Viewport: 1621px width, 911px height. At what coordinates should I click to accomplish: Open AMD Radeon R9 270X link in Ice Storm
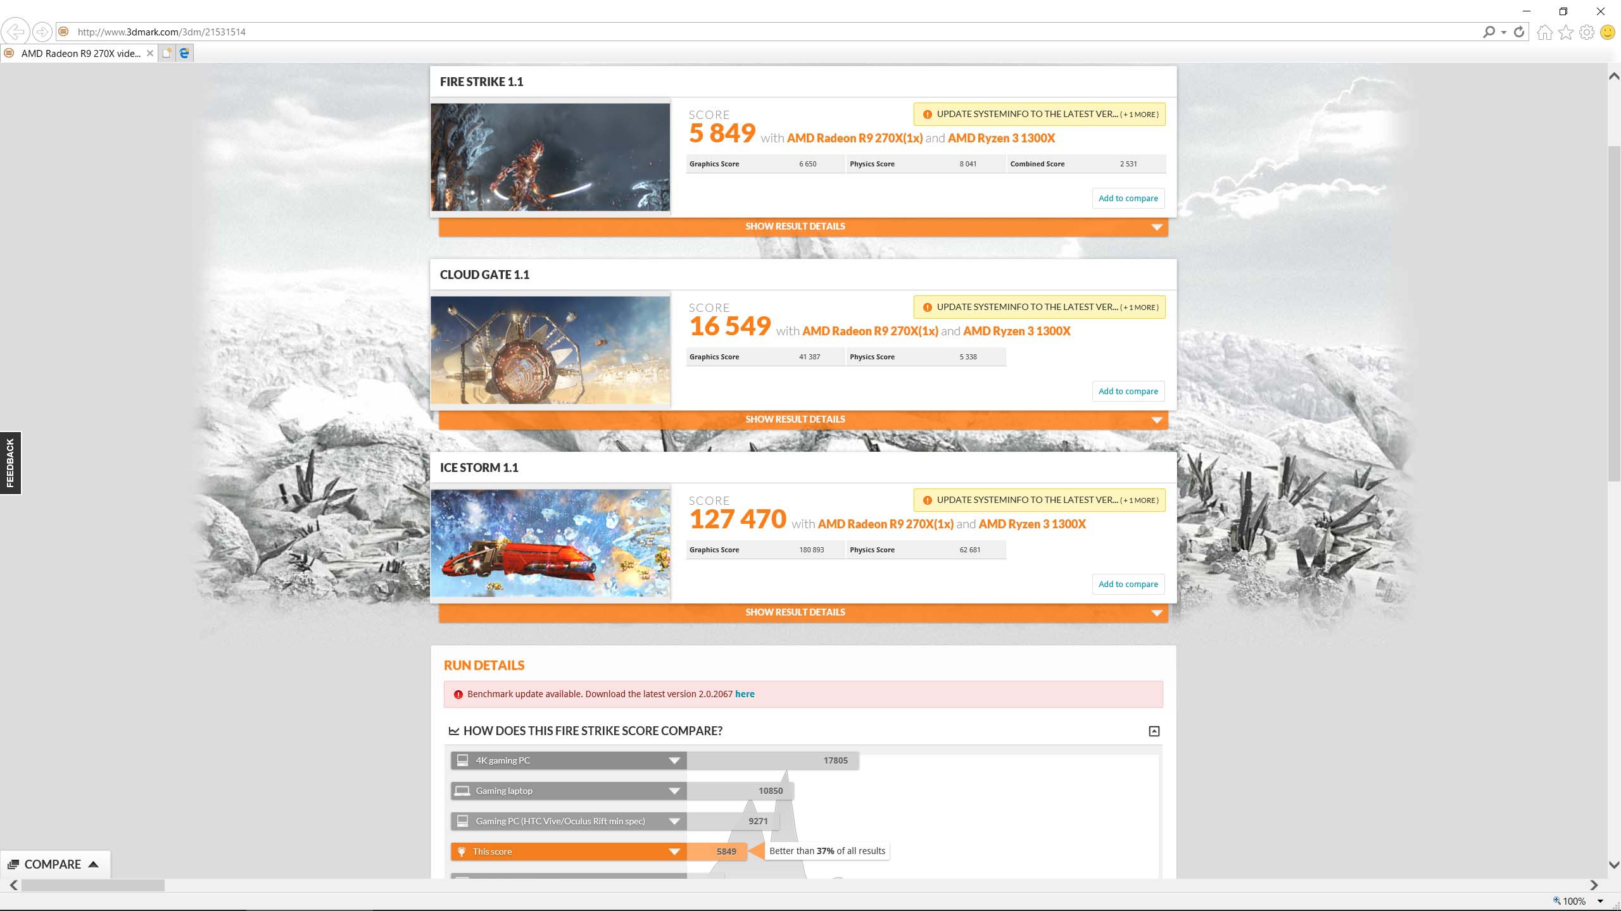tap(885, 524)
